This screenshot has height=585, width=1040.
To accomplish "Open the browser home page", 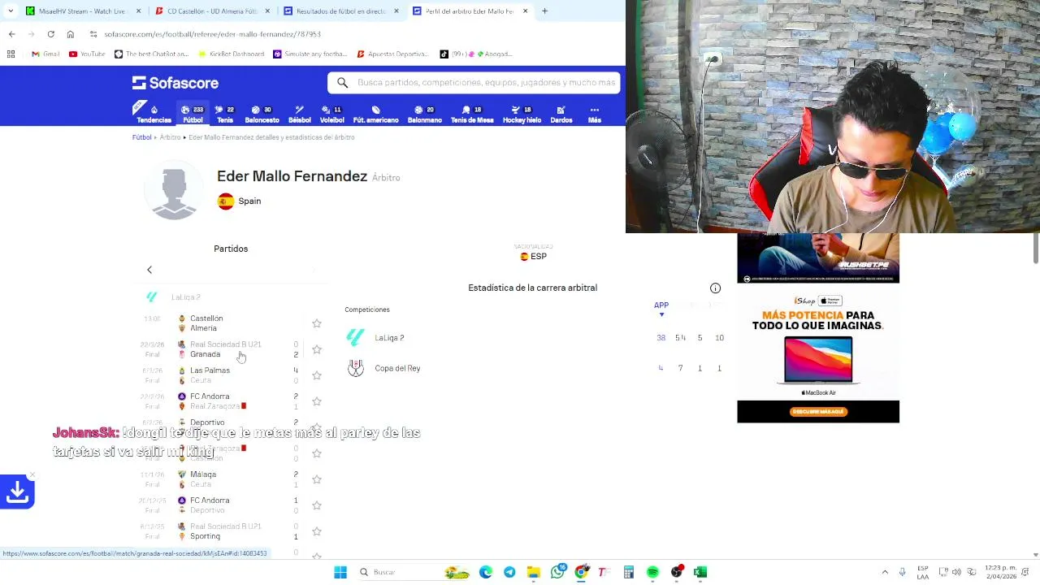I will [70, 34].
